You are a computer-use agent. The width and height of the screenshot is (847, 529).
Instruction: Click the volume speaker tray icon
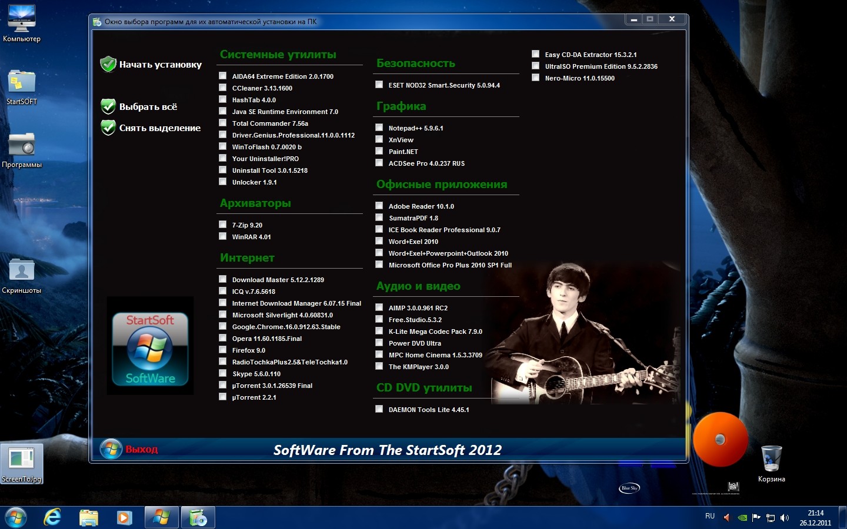click(x=784, y=518)
